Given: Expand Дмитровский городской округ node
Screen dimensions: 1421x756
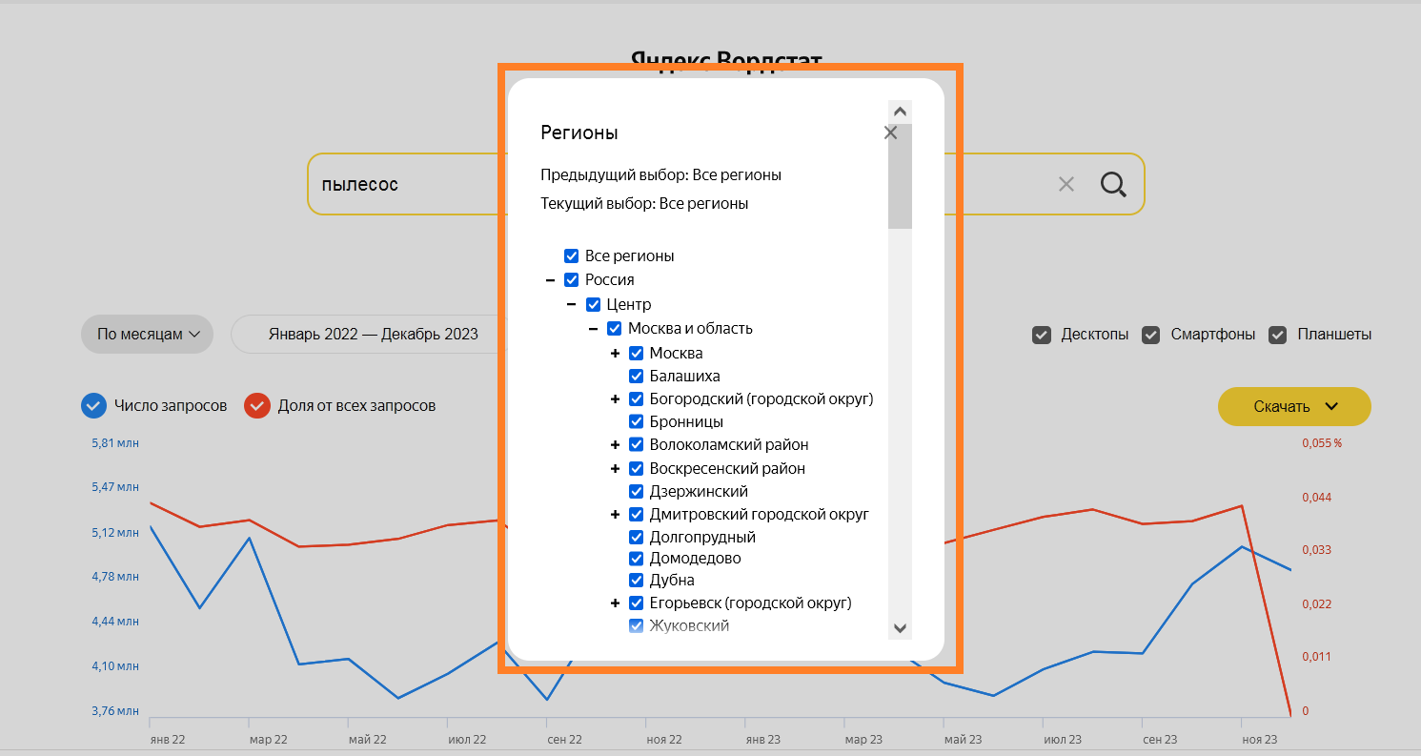Looking at the screenshot, I should coord(616,515).
